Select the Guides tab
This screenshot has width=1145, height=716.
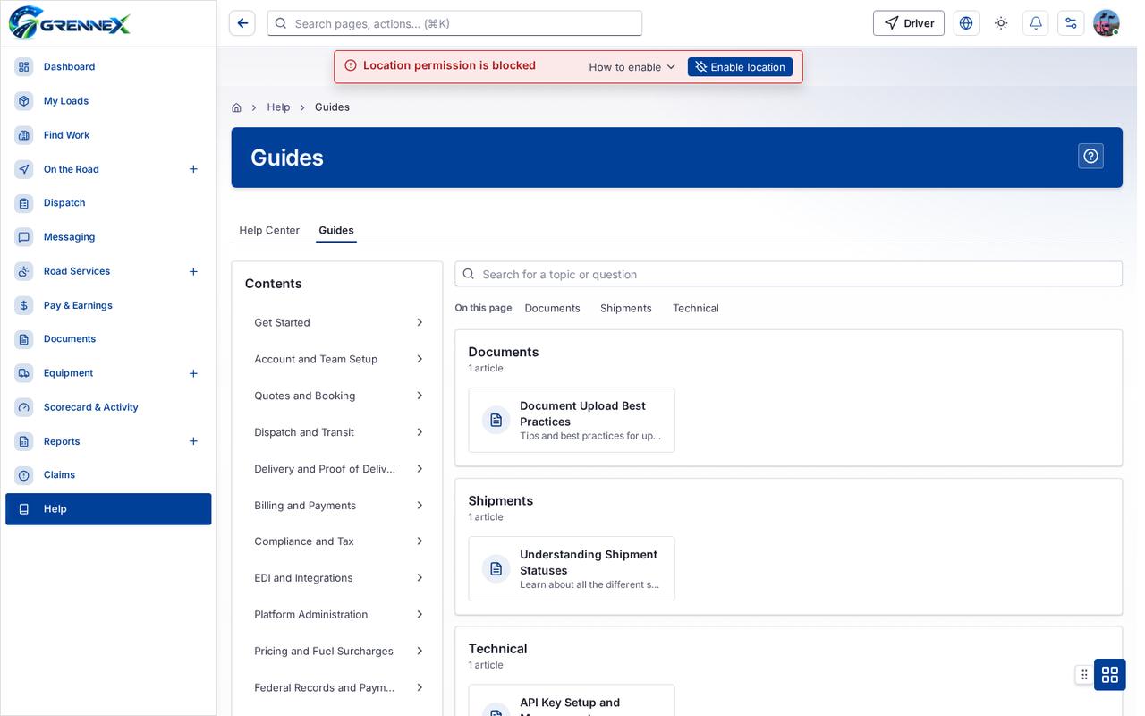pyautogui.click(x=336, y=231)
